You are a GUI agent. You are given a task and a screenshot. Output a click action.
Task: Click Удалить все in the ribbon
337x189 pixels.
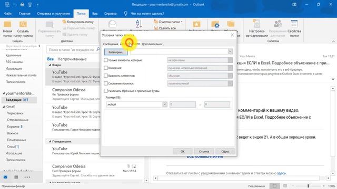[x=165, y=28]
